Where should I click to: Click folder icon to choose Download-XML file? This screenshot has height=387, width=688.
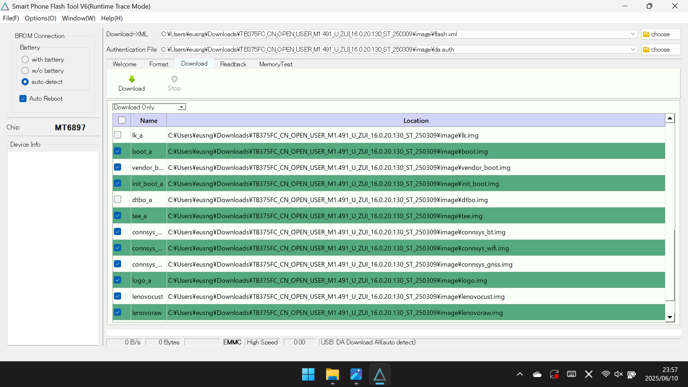pos(646,34)
